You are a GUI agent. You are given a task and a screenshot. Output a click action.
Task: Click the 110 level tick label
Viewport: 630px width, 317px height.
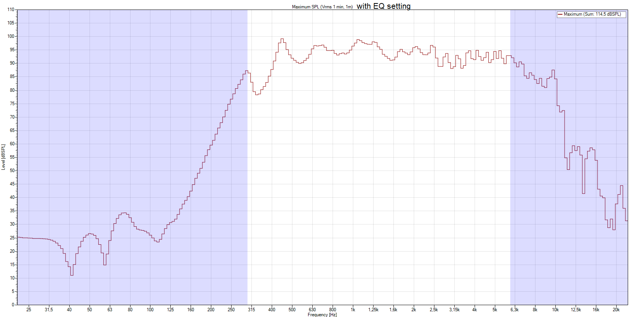point(11,10)
